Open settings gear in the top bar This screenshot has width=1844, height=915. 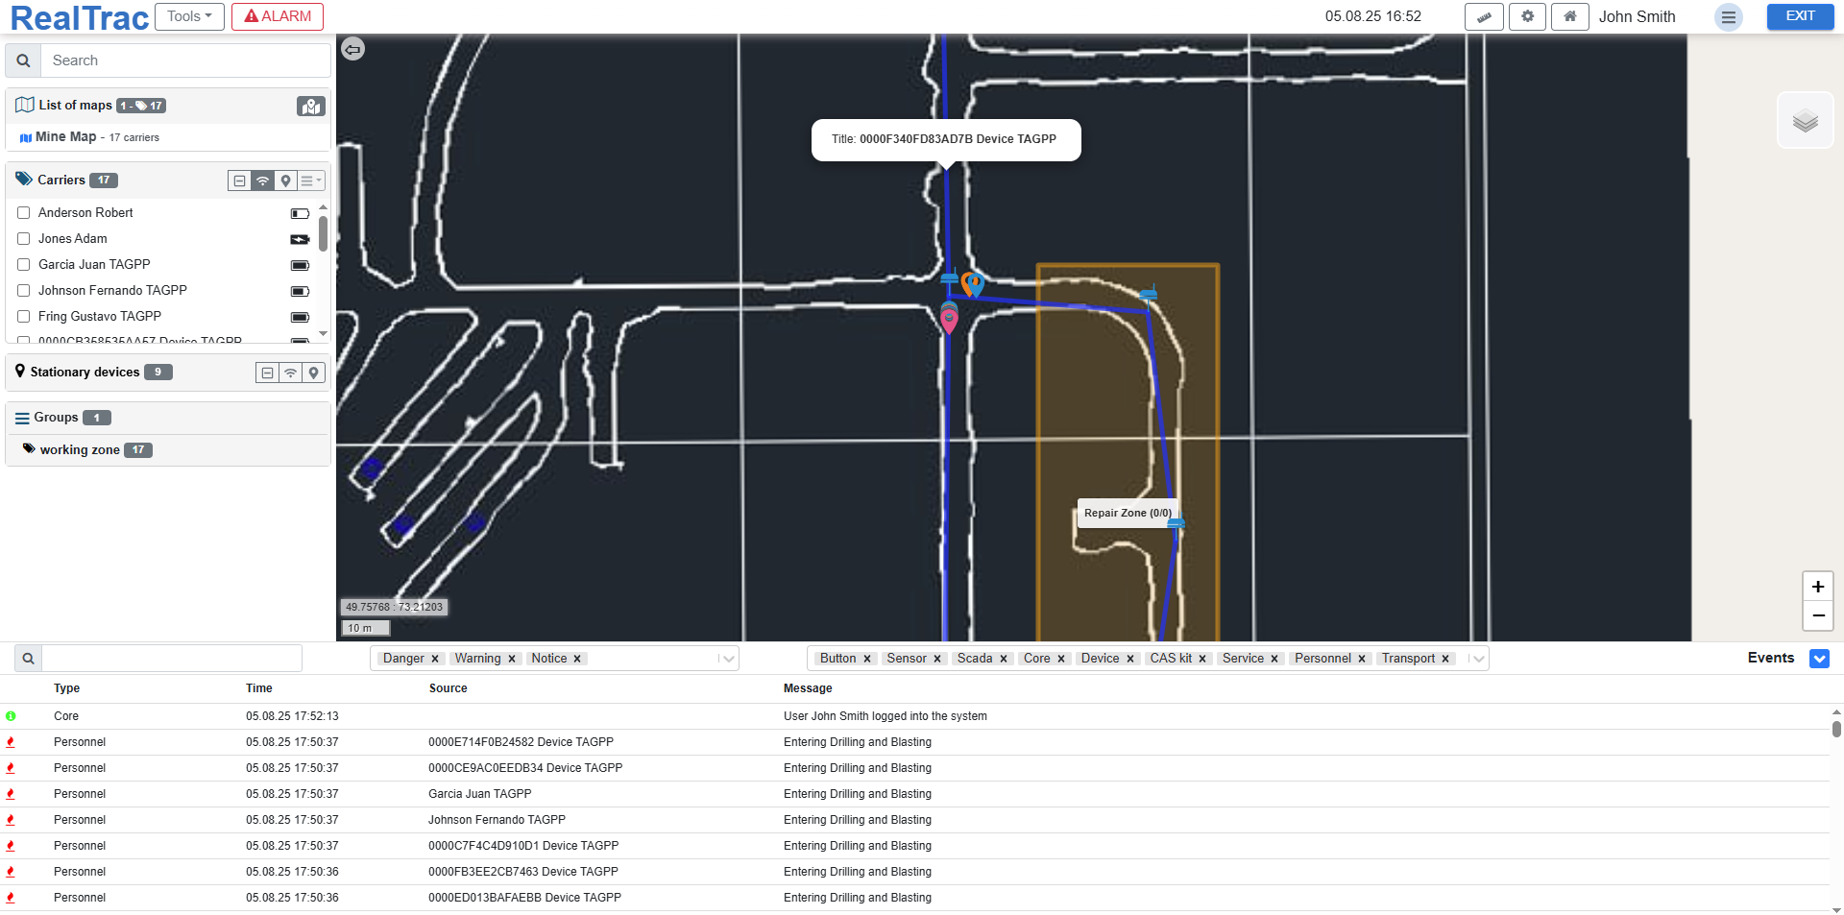point(1527,16)
